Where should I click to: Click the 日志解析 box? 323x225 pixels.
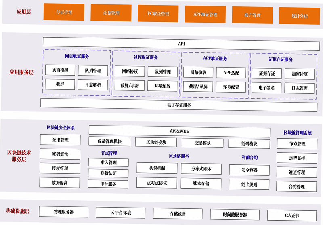[93, 85]
